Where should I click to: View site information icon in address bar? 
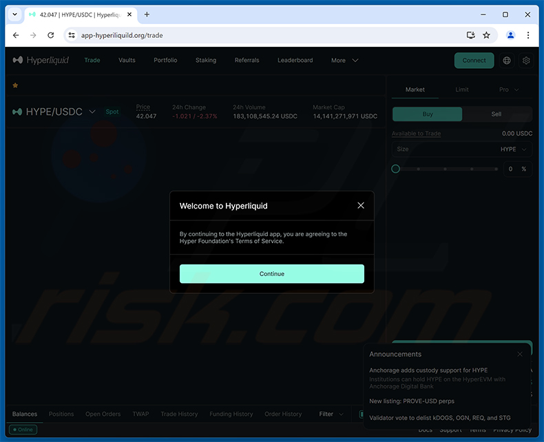coord(72,35)
